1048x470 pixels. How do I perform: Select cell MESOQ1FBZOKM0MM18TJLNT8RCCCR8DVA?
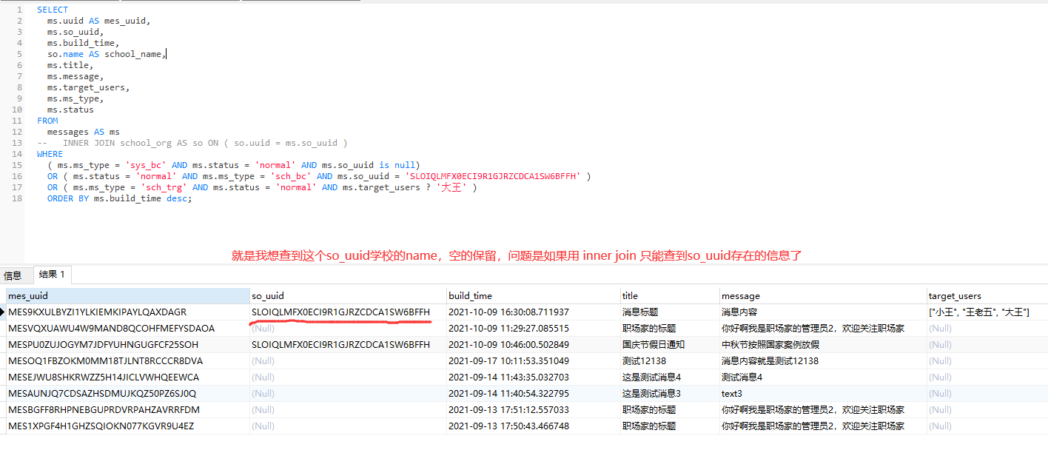pyautogui.click(x=127, y=360)
